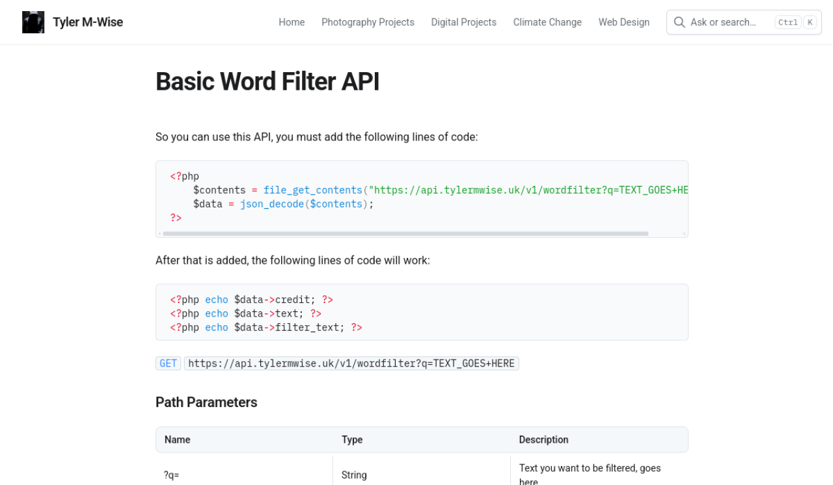This screenshot has width=833, height=485.
Task: Click the K key shortcut badge
Action: click(x=810, y=22)
